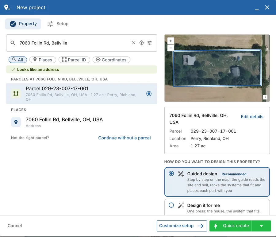Click Edit details link
Viewport: 276px width, 237px height.
tap(252, 117)
